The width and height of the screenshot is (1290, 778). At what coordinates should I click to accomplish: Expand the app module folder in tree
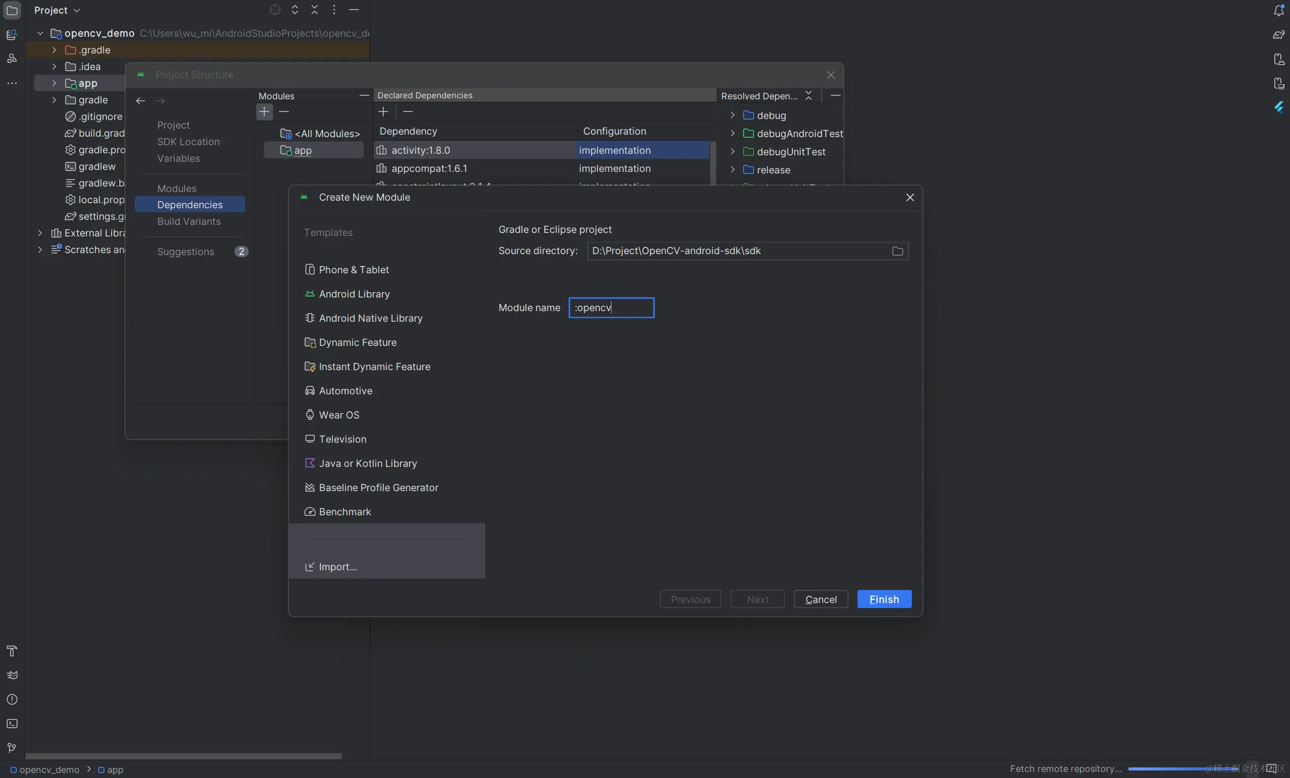pyautogui.click(x=54, y=83)
